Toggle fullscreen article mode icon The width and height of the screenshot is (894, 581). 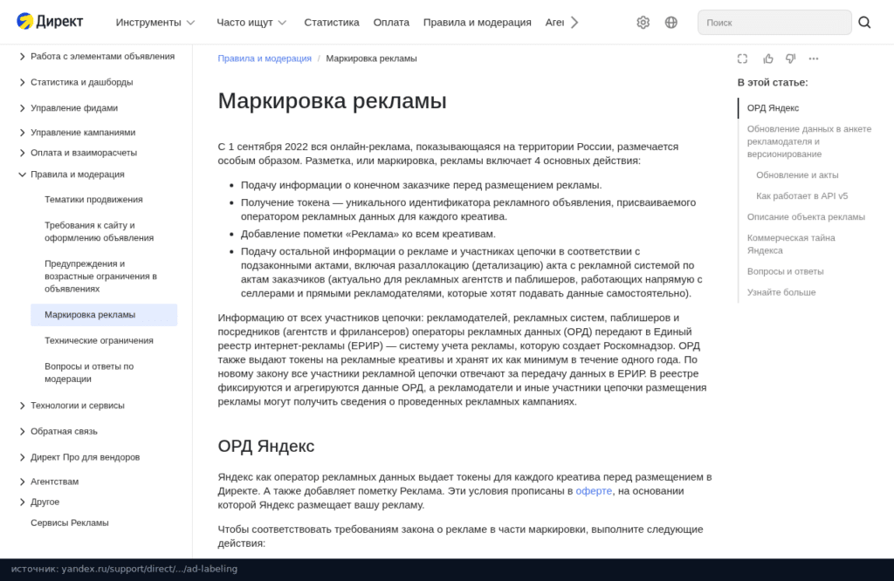(742, 58)
